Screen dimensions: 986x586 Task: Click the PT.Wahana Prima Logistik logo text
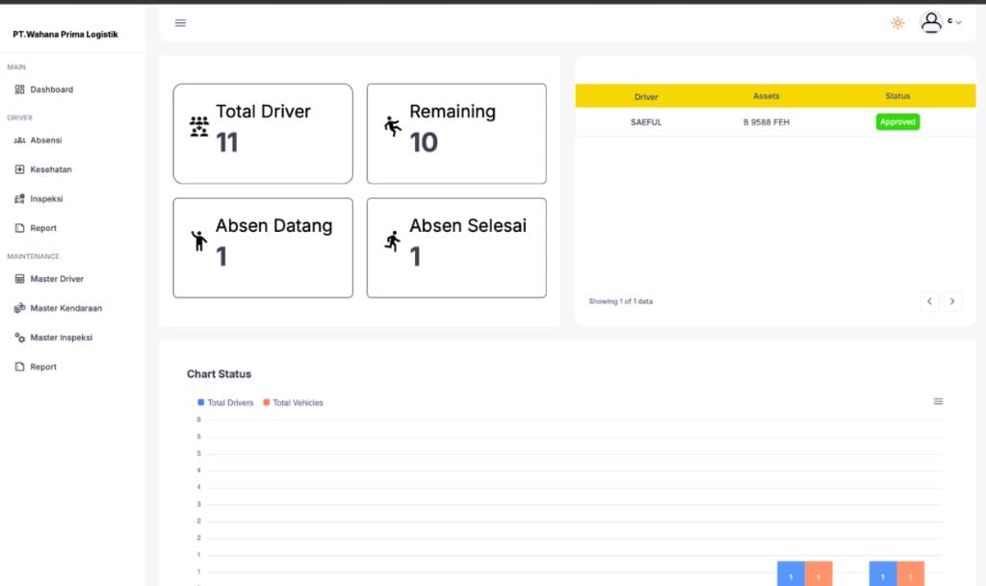tap(65, 35)
